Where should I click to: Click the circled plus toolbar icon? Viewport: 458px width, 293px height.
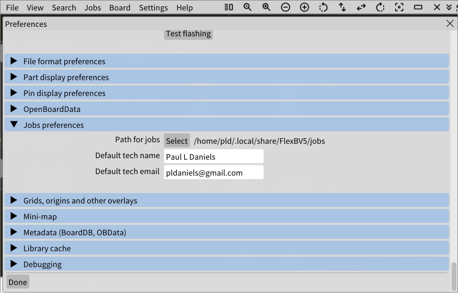(304, 7)
